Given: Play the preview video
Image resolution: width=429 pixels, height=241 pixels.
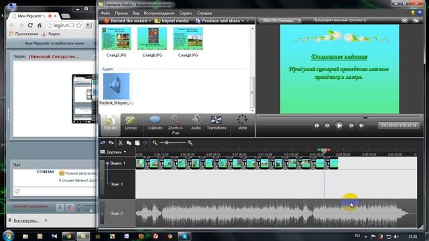Looking at the screenshot, I should [x=339, y=125].
